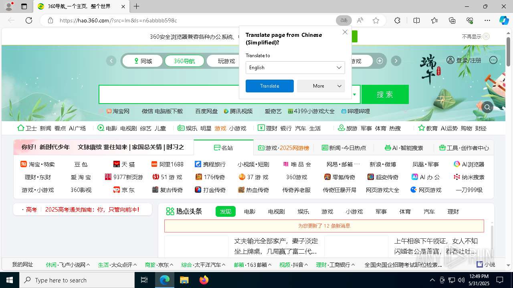Open the 游戏·2025网游榜 tab
Viewport: 513px width, 288px height.
click(283, 148)
